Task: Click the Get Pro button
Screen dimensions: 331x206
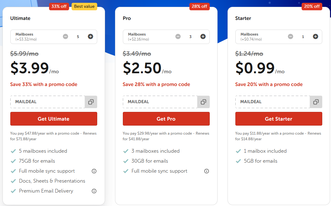Action: coord(166,119)
